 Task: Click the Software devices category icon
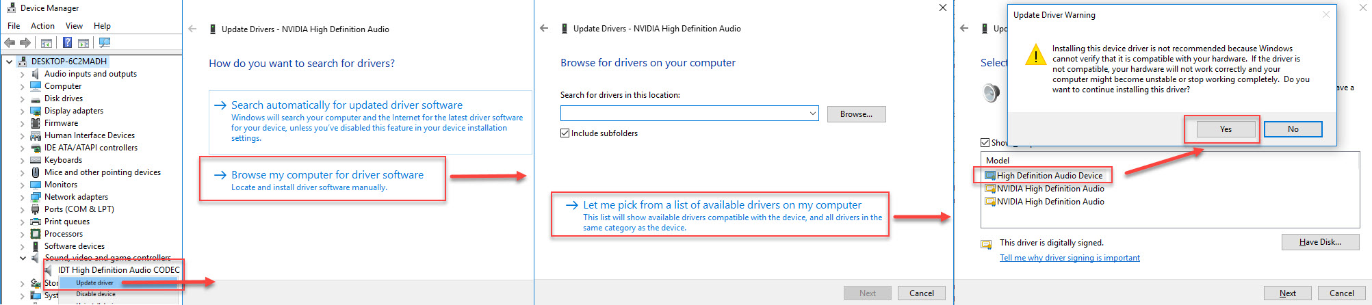click(x=36, y=246)
